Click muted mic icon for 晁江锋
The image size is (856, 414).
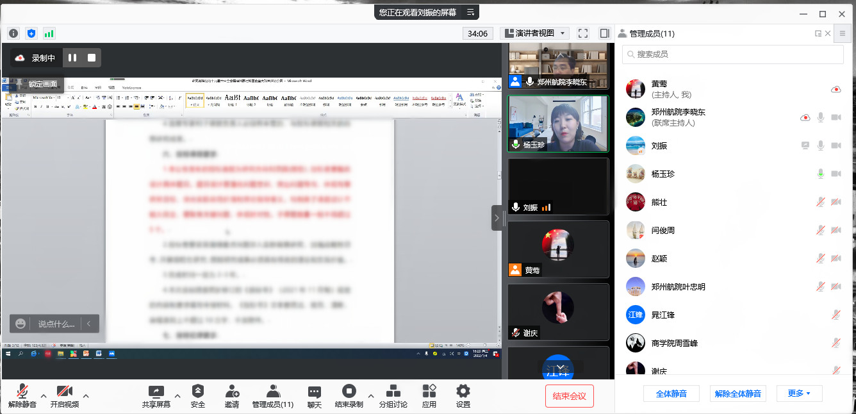point(835,315)
